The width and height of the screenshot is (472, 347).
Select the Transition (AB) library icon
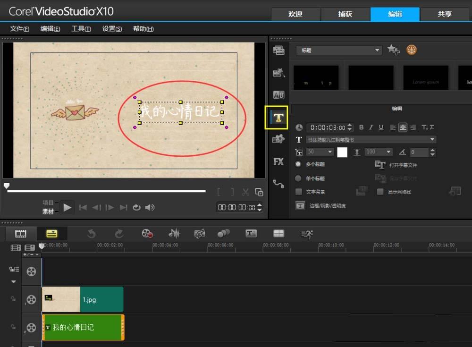[278, 93]
